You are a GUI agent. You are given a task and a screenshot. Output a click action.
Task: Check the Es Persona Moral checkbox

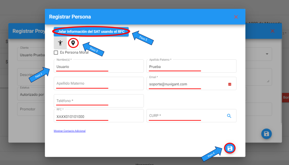56,53
